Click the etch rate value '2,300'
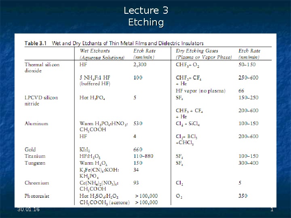291x218 pixels. (x=140, y=65)
